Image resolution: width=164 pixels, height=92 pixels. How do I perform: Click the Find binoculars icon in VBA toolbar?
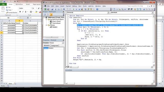tap(64, 9)
